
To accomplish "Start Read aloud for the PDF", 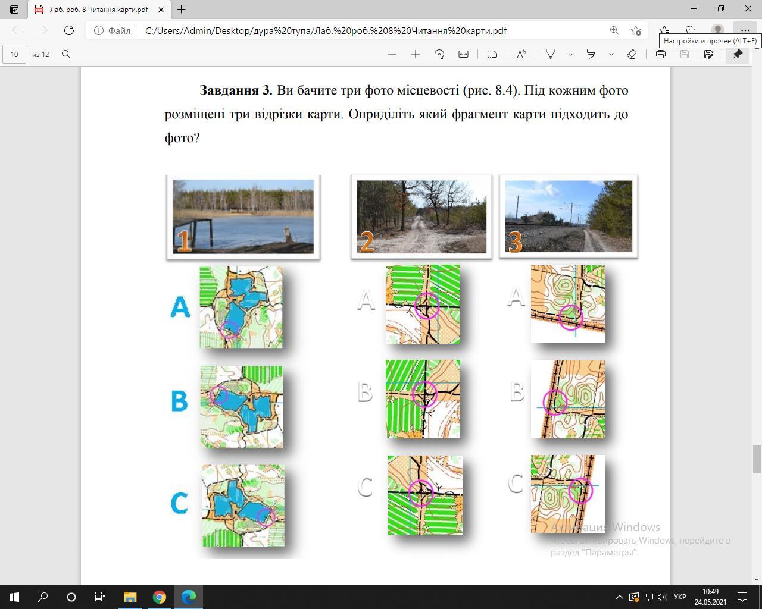I will point(521,54).
